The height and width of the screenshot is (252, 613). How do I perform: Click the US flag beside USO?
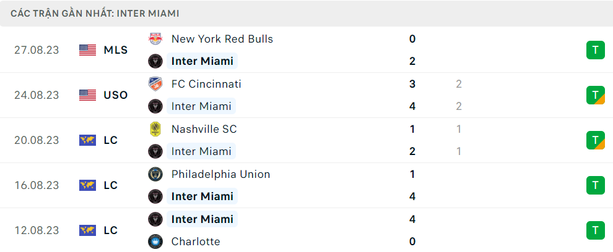87,95
